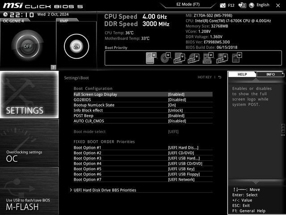
Task: Change AUTO CLR_CMOS Disabled value
Action: (177, 121)
